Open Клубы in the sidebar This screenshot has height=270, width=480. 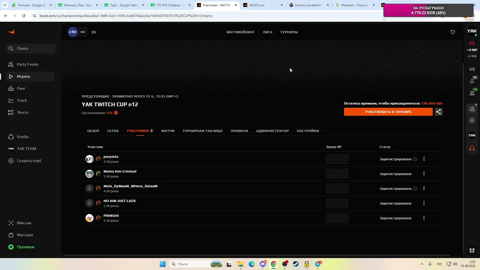[x=22, y=137]
